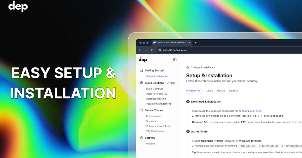Click the Setup & Installation tab favicon
This screenshot has height=158, width=302.
coord(155,43)
